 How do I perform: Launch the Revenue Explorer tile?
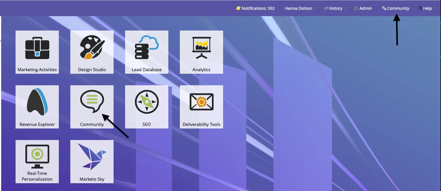37,107
